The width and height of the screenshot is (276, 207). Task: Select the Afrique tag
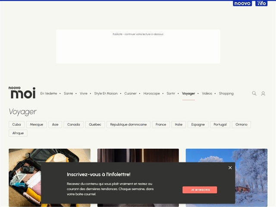pyautogui.click(x=18, y=133)
